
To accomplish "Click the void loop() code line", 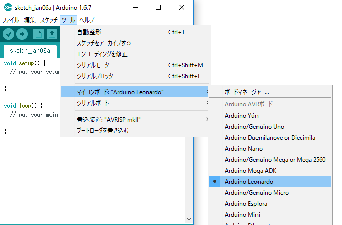I will click(23, 106).
